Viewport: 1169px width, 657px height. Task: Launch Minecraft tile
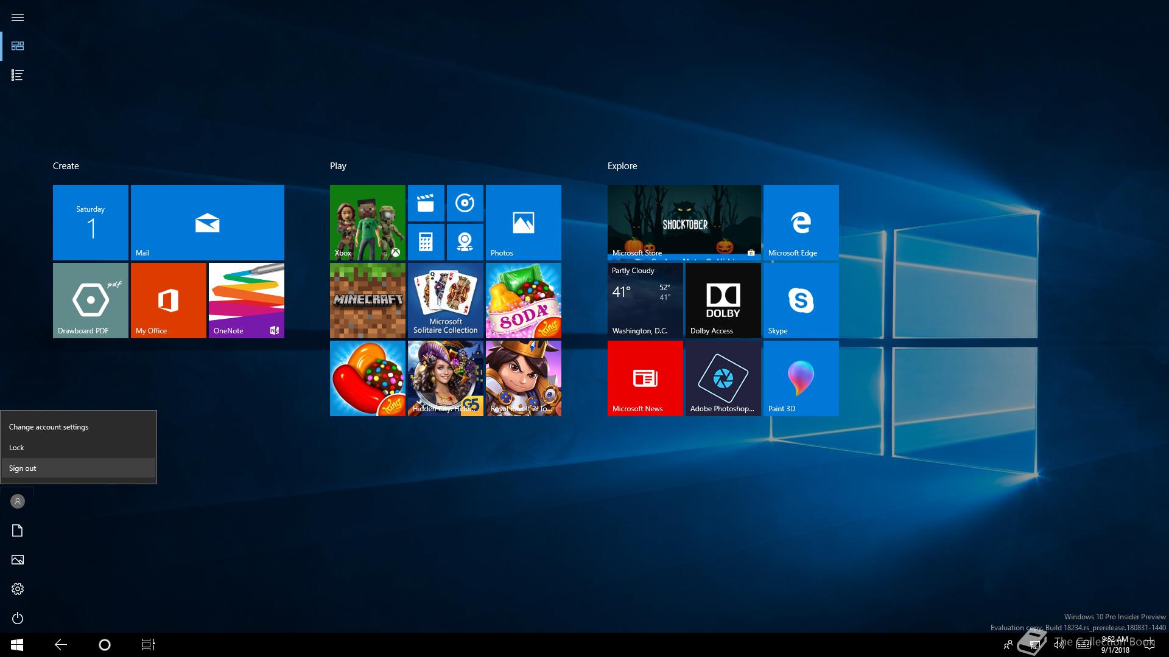pyautogui.click(x=368, y=301)
